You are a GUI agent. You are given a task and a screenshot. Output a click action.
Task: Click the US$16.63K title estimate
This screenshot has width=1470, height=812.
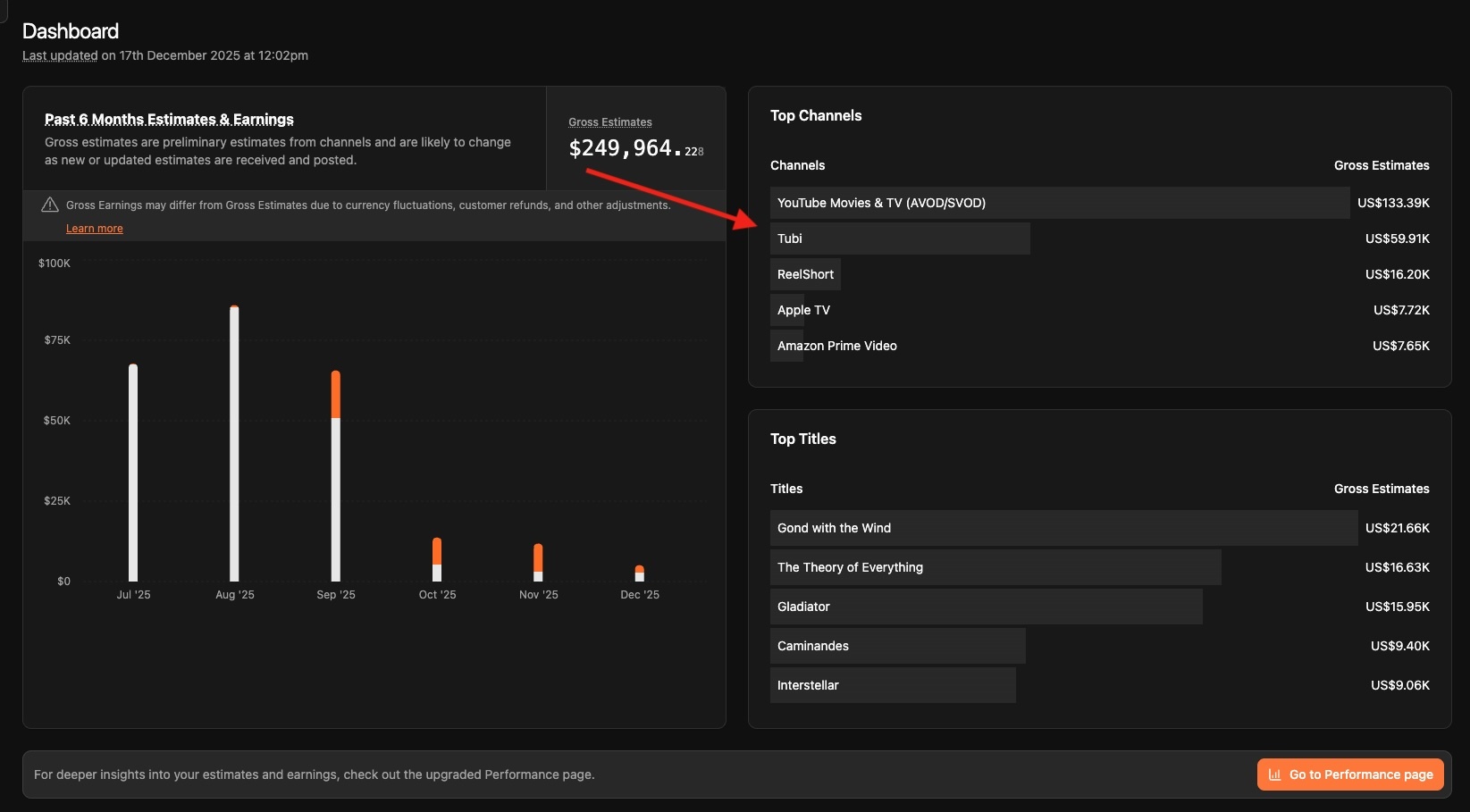coord(1398,567)
